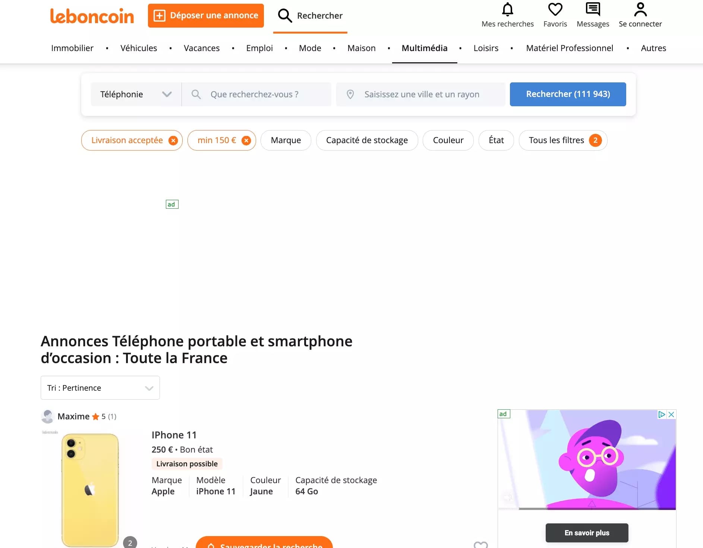Open the Tri : Pertinence sort dropdown
The width and height of the screenshot is (703, 548).
click(x=100, y=388)
